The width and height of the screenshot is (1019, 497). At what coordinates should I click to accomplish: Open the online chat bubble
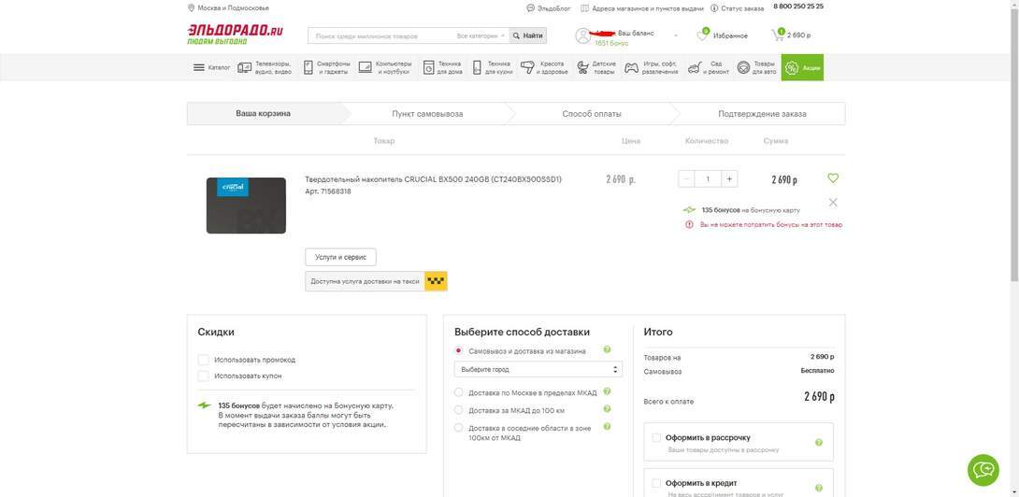[983, 470]
